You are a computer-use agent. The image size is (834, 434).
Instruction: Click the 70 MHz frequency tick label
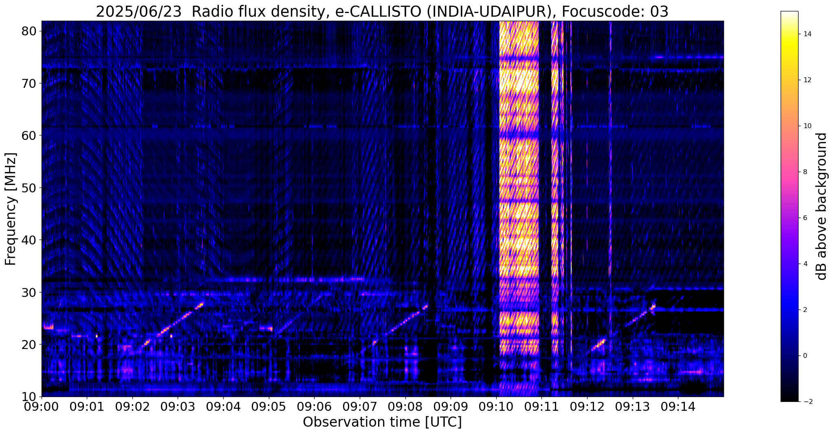[x=30, y=83]
